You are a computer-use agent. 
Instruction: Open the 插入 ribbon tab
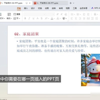26,8
